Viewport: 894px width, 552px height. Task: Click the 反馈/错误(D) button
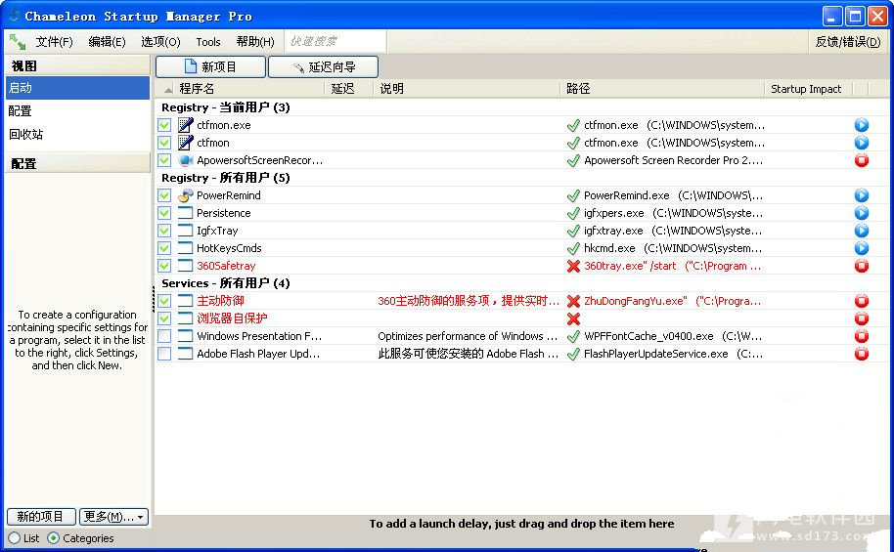coord(848,42)
